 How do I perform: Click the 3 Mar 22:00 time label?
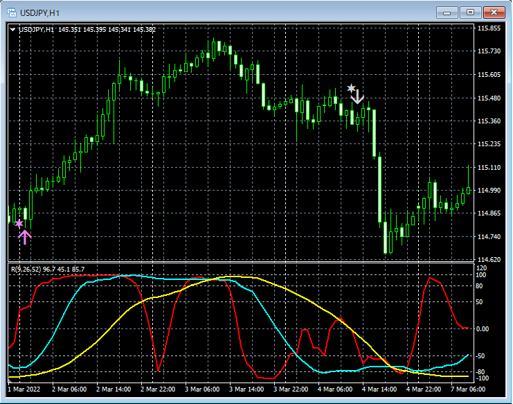(291, 389)
